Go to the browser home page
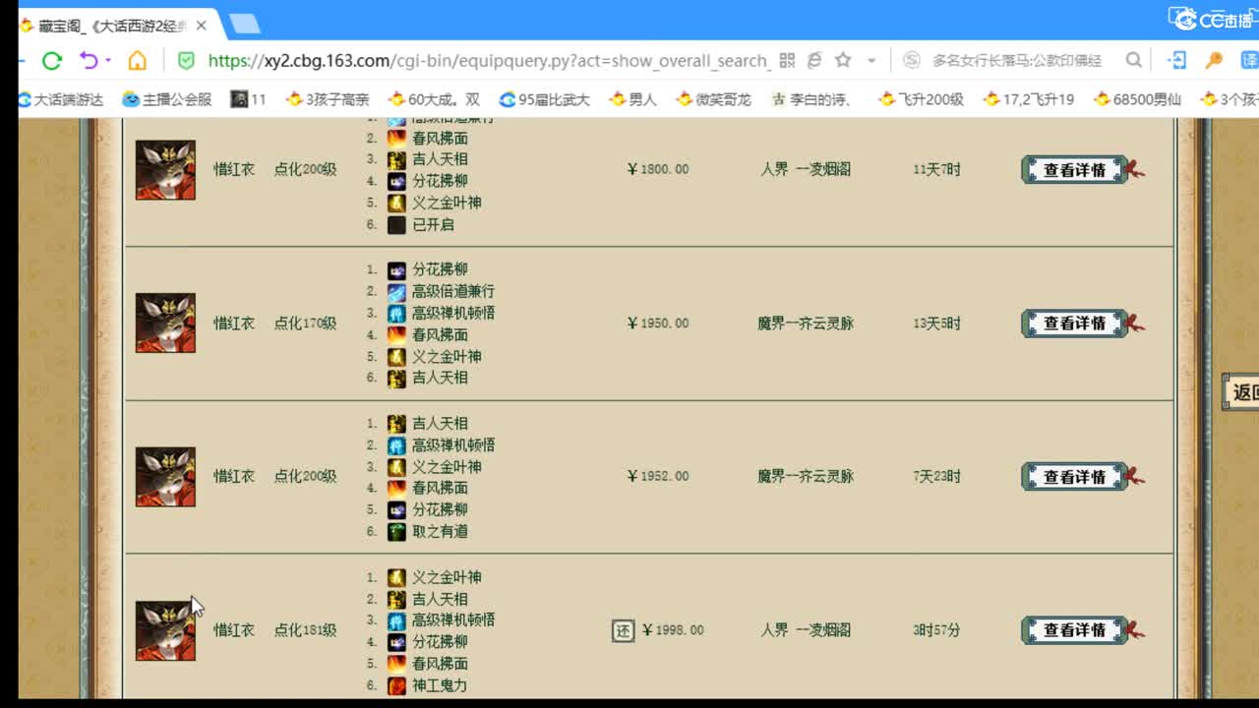1259x708 pixels. tap(137, 61)
